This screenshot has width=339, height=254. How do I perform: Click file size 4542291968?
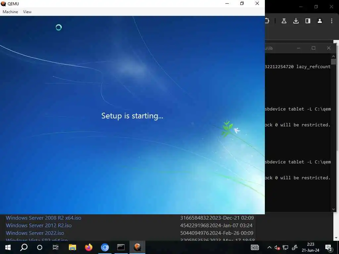195,225
